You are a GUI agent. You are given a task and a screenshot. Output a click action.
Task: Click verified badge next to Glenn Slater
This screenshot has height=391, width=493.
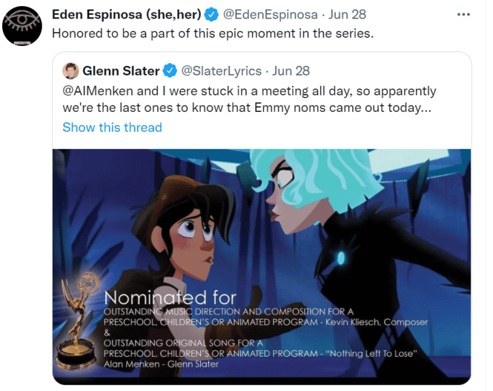point(169,70)
